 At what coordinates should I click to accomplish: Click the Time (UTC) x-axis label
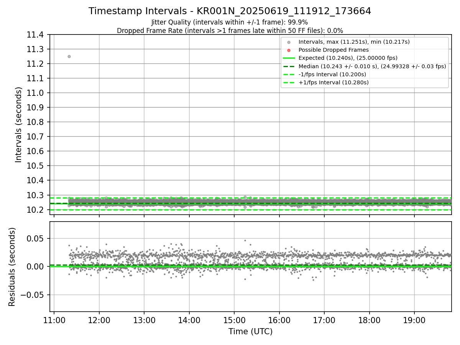pyautogui.click(x=250, y=332)
